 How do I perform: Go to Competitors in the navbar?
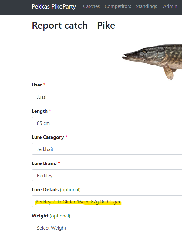point(118,6)
